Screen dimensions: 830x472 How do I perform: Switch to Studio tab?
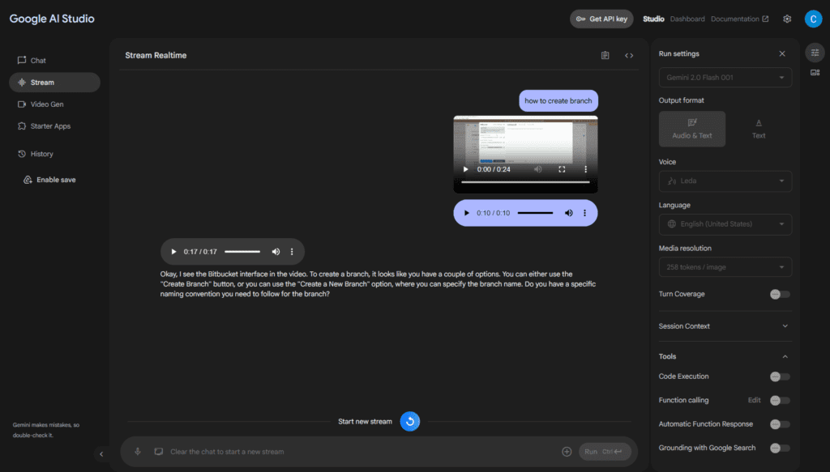pyautogui.click(x=653, y=19)
